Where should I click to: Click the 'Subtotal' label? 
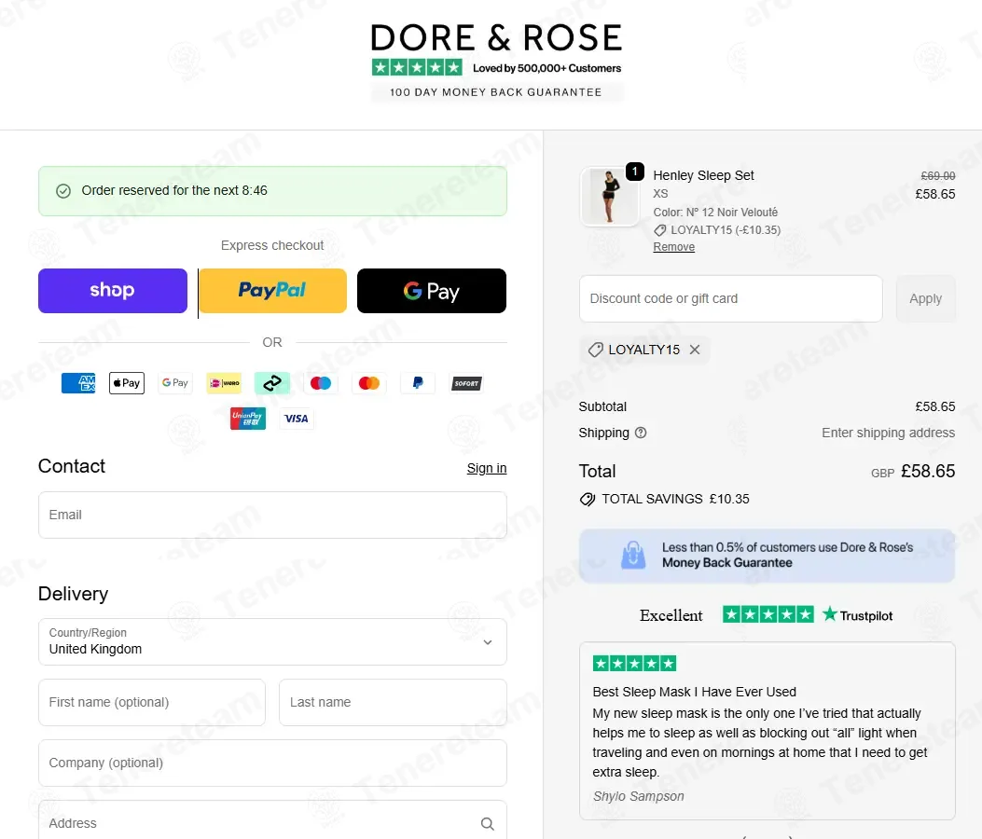(602, 406)
